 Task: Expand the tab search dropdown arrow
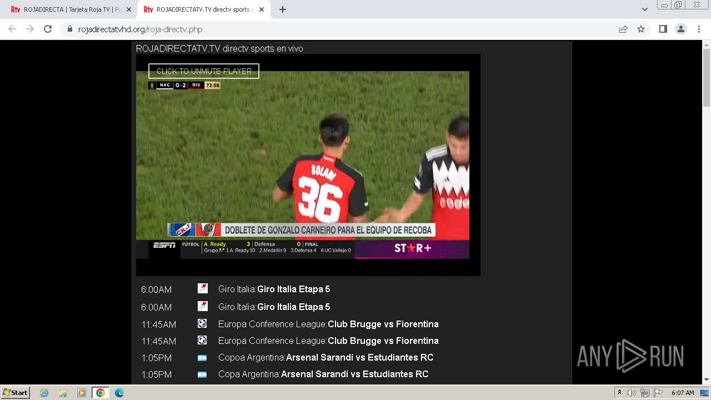[645, 9]
